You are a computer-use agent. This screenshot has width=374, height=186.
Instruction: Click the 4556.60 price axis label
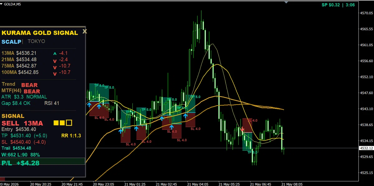point(367,61)
